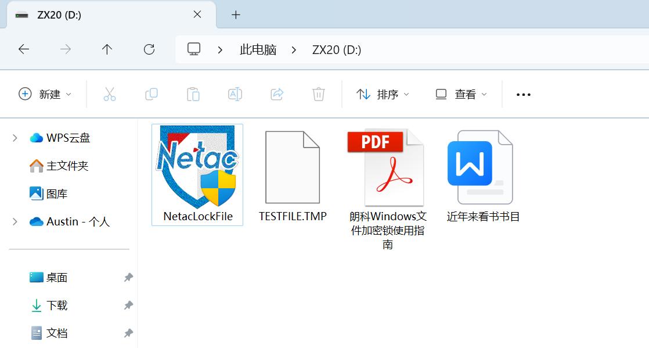The width and height of the screenshot is (649, 348).
Task: Open the 新建 new item menu
Action: [45, 95]
